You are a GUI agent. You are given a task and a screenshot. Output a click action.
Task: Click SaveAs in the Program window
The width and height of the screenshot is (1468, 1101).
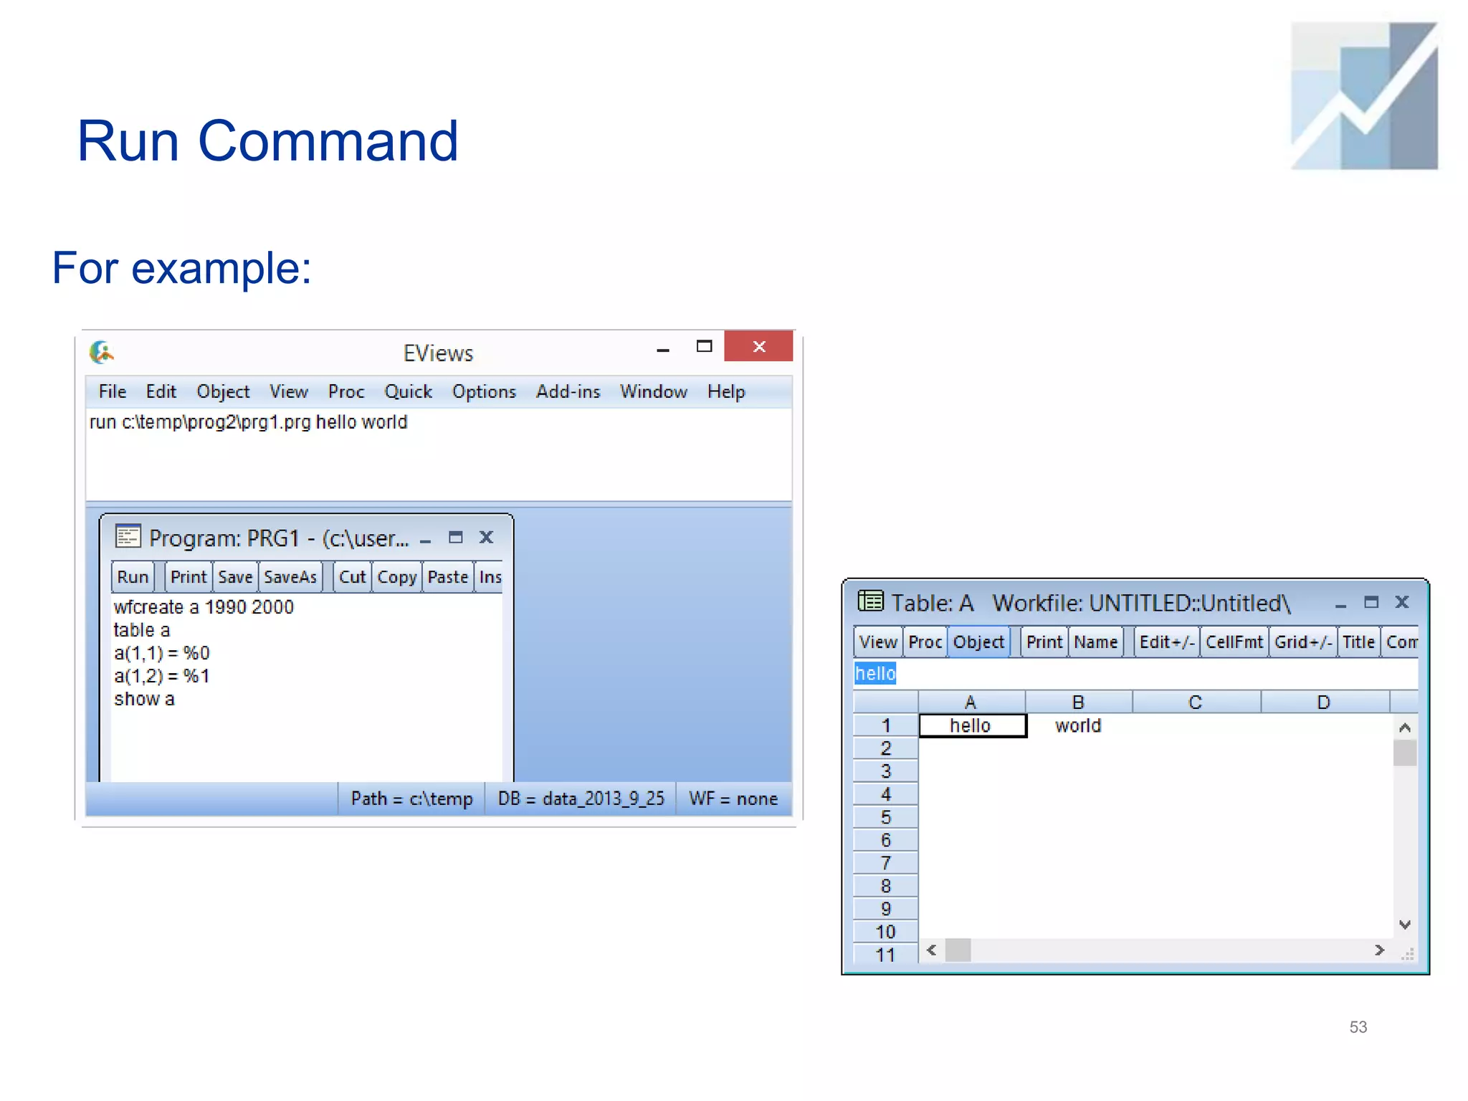pyautogui.click(x=290, y=577)
